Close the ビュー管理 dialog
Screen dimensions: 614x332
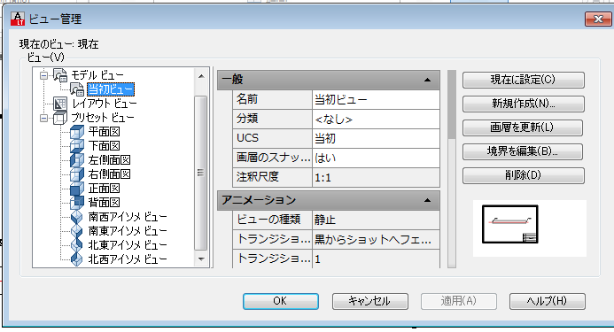pos(598,19)
